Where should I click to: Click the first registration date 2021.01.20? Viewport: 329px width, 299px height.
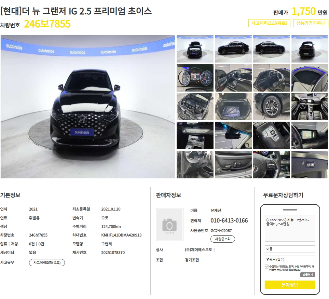(x=111, y=209)
